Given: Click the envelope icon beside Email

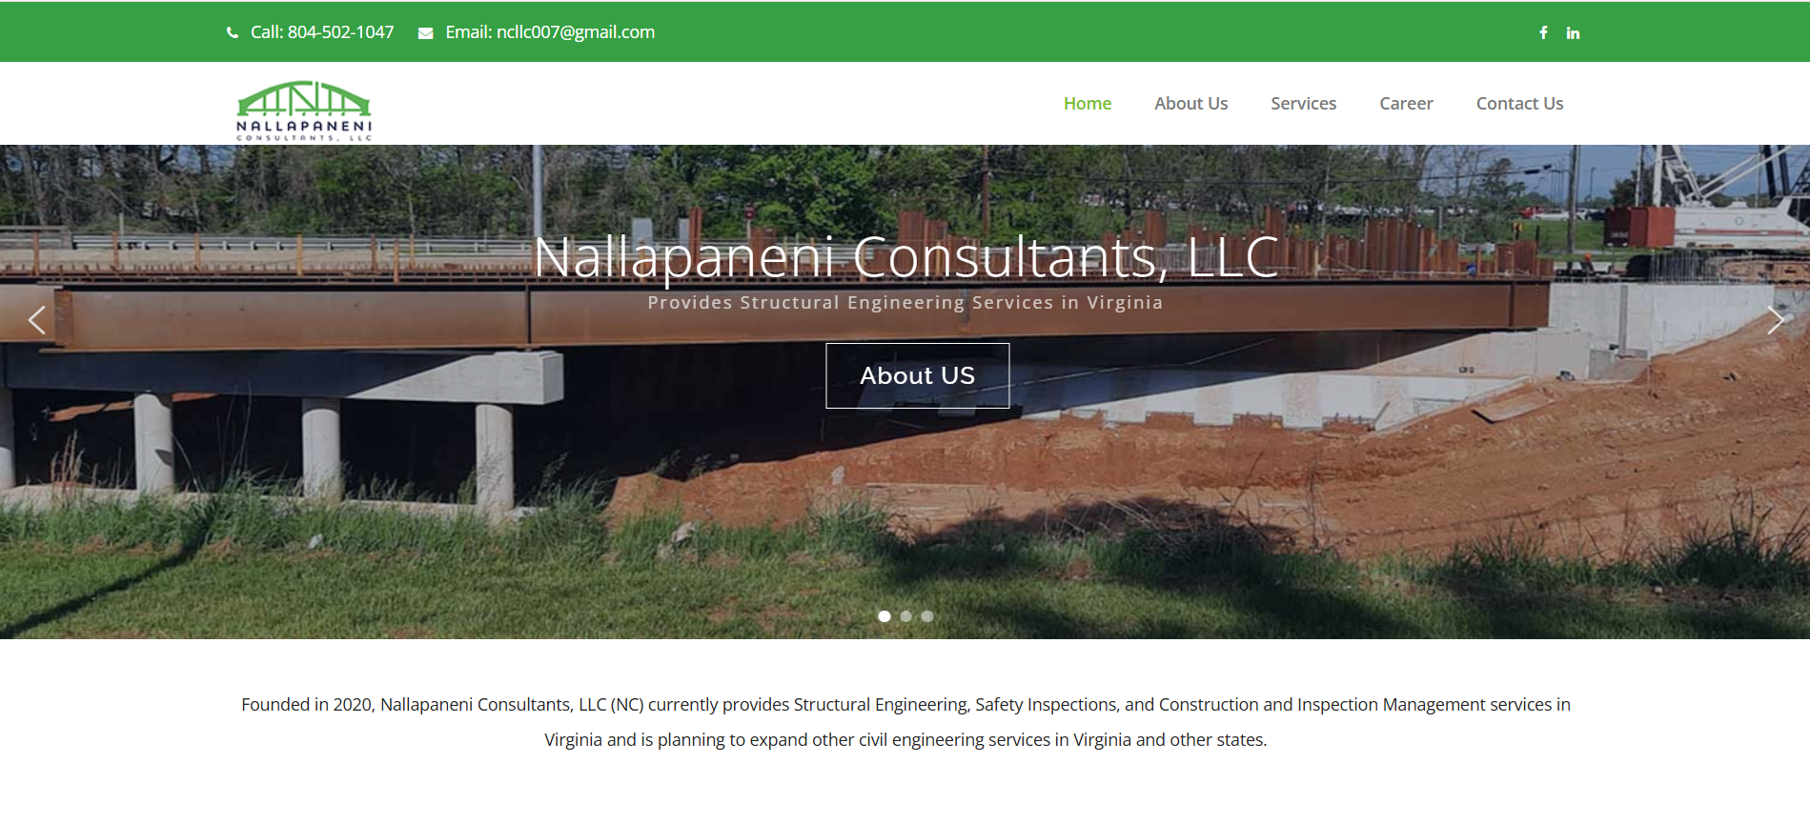Looking at the screenshot, I should click(425, 33).
